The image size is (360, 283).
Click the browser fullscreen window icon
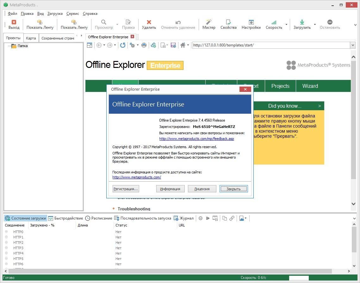90,45
